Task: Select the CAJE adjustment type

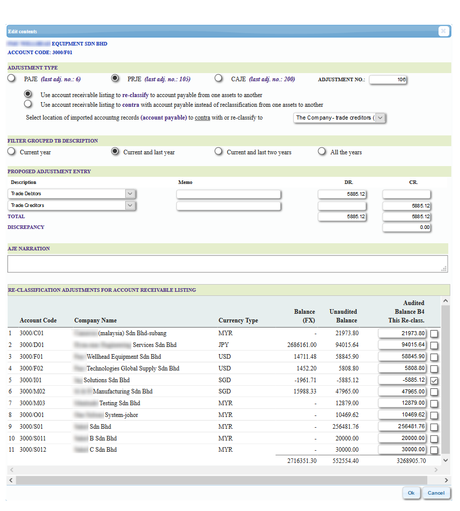Action: pos(219,79)
